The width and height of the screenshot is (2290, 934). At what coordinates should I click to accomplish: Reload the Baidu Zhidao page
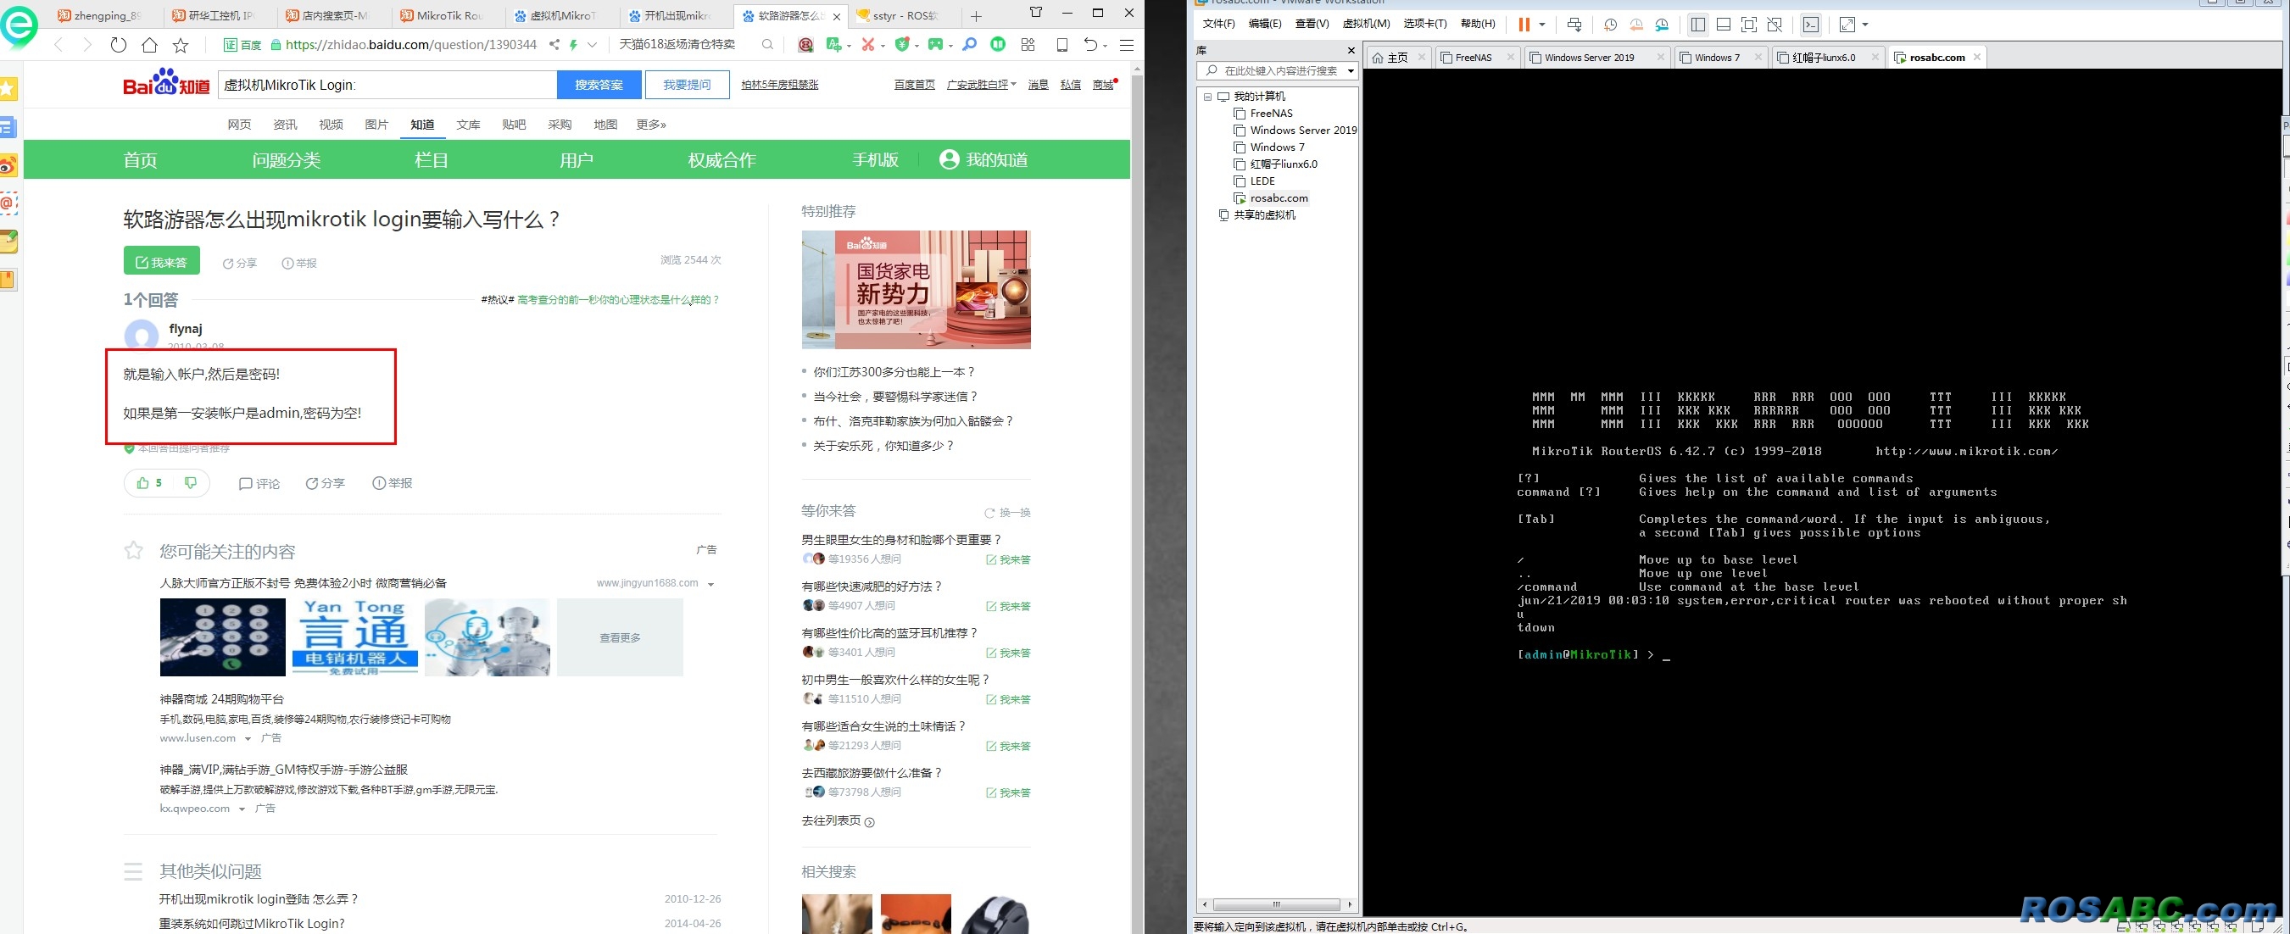click(x=118, y=44)
